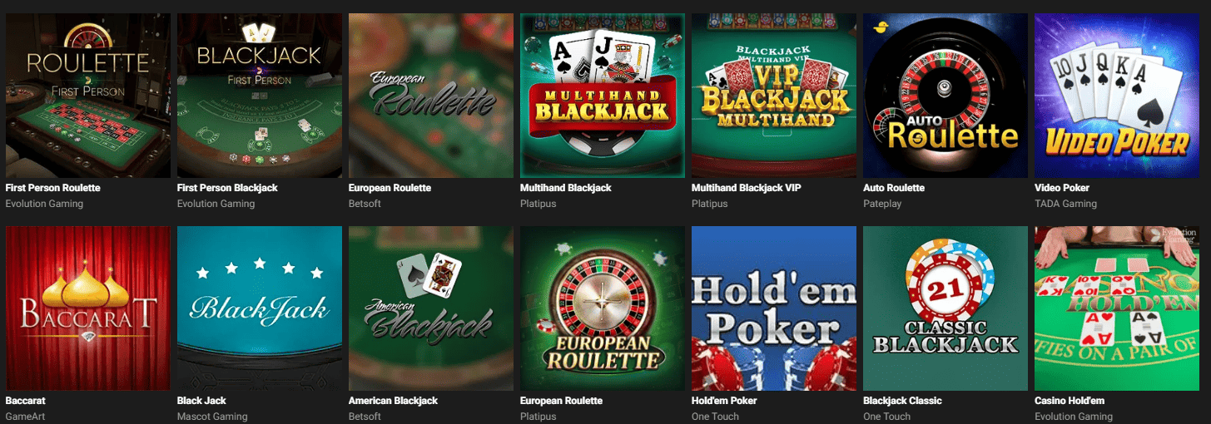Click the "GameArt" provider label under Baccarat
Image resolution: width=1211 pixels, height=424 pixels.
pos(25,417)
